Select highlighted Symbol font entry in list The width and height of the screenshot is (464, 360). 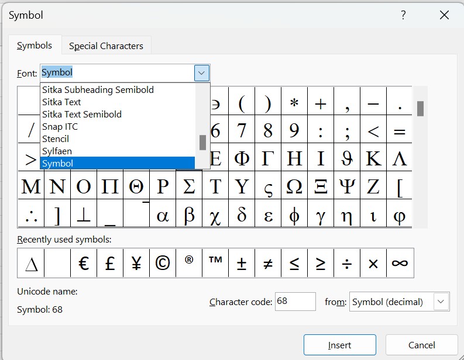118,164
